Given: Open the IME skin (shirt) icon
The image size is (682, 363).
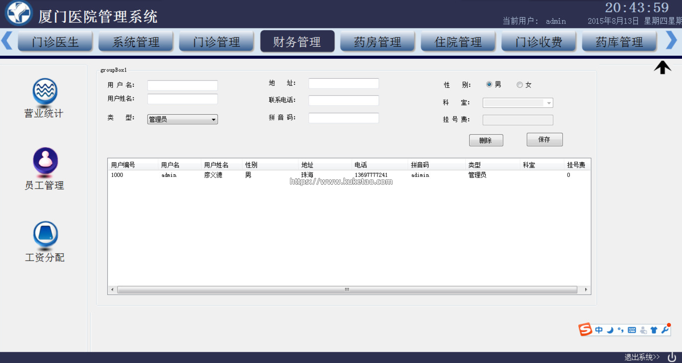Looking at the screenshot, I should 654,330.
